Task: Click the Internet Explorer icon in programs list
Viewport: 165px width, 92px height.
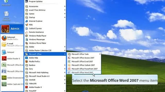Action: pos(27,21)
